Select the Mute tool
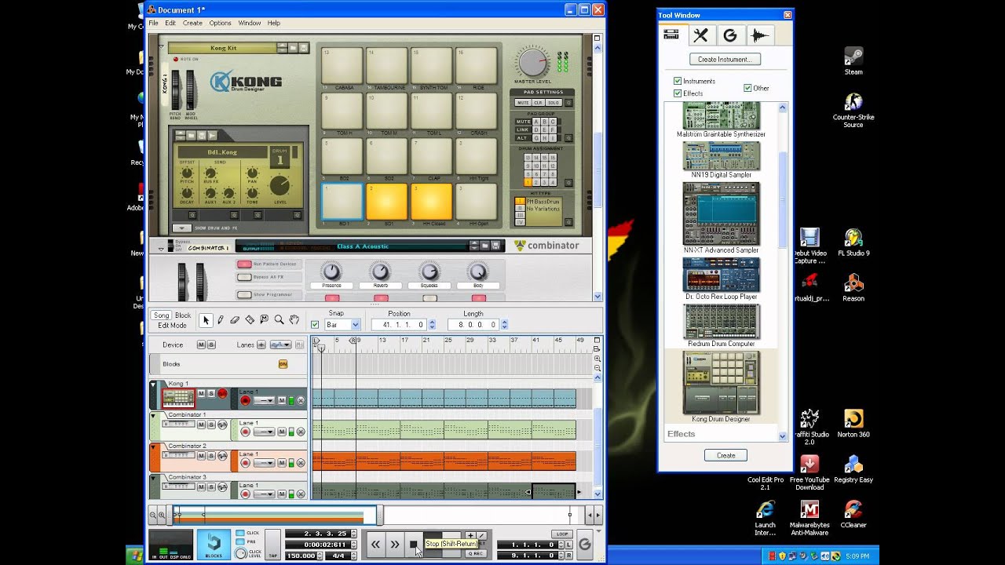 coord(265,320)
